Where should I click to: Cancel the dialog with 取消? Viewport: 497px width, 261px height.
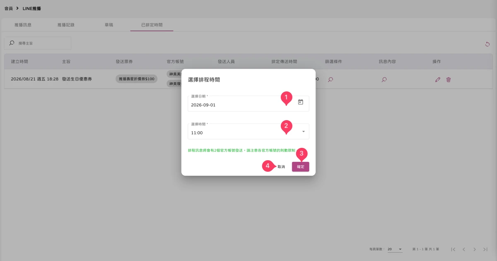coord(281,166)
